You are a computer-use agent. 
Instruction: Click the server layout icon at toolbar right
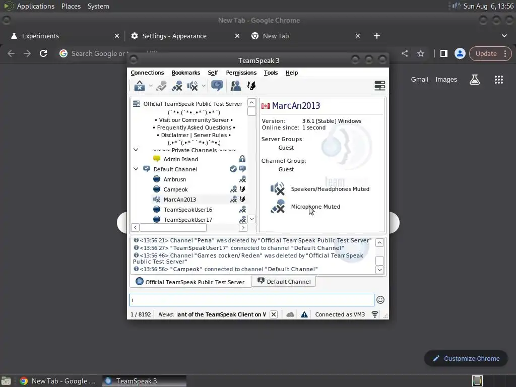380,86
